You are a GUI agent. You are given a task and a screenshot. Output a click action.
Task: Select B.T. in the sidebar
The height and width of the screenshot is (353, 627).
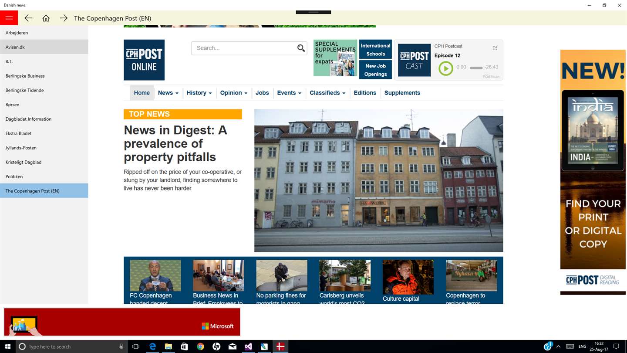coord(44,61)
